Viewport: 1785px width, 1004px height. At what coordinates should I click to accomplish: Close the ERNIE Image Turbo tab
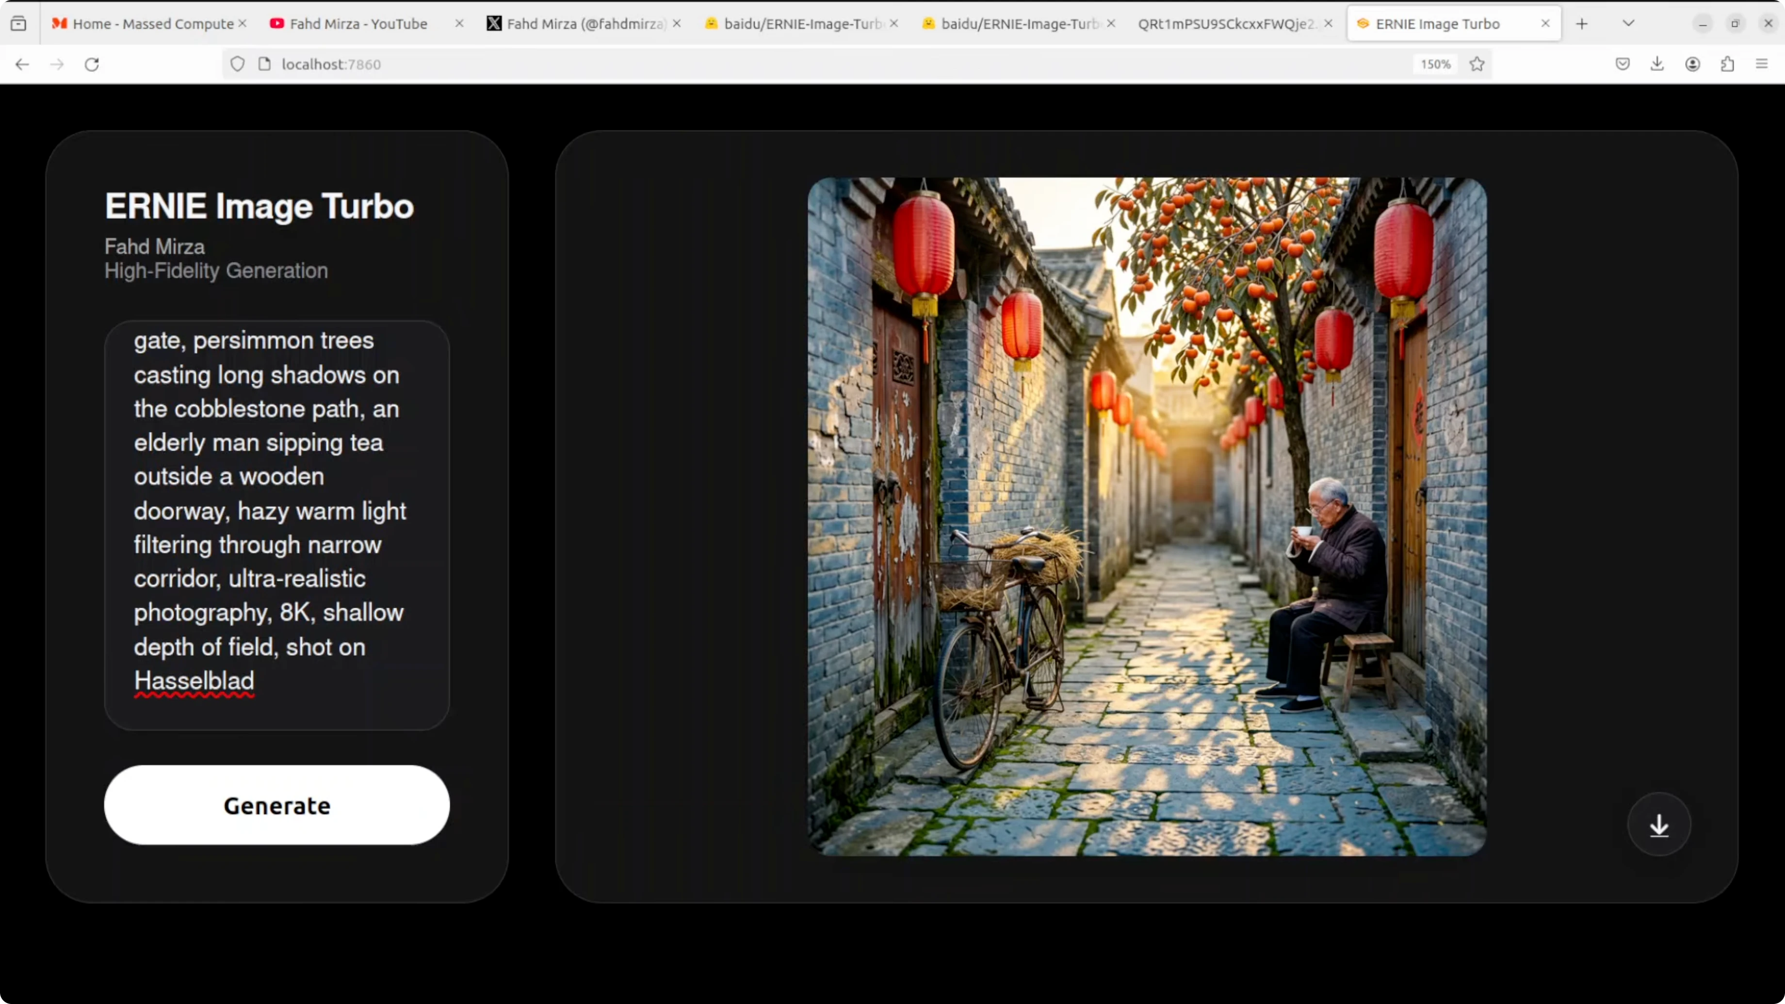click(x=1544, y=24)
